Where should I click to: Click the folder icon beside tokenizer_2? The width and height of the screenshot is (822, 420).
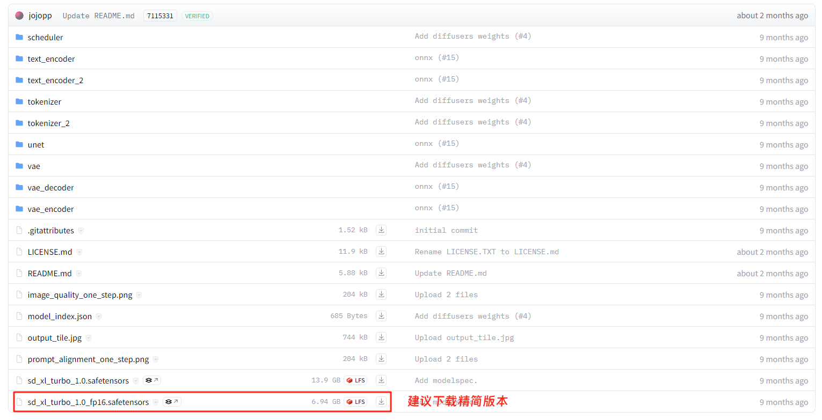pyautogui.click(x=19, y=123)
